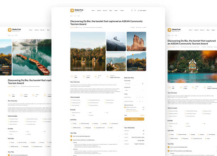The image size is (217, 156).
Task: Open the Home menu in the center header
Action: (93, 11)
